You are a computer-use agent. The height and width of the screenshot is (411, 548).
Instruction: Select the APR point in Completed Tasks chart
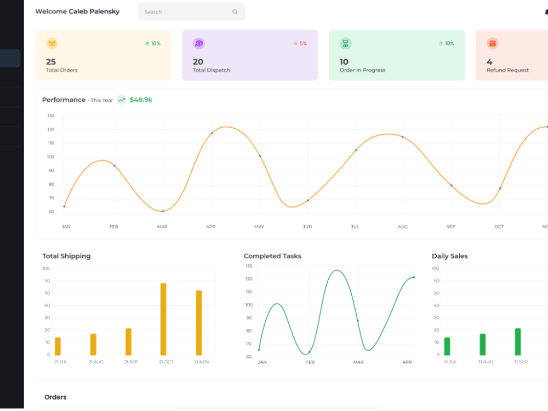point(414,277)
